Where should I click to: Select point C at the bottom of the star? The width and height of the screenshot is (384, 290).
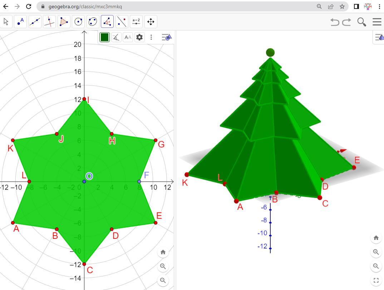(x=84, y=264)
